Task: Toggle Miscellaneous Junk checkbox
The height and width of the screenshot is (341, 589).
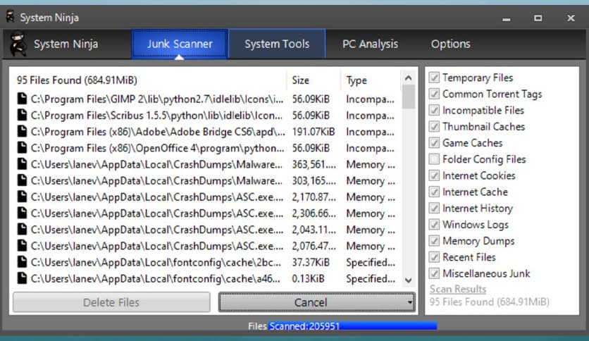Action: (434, 273)
